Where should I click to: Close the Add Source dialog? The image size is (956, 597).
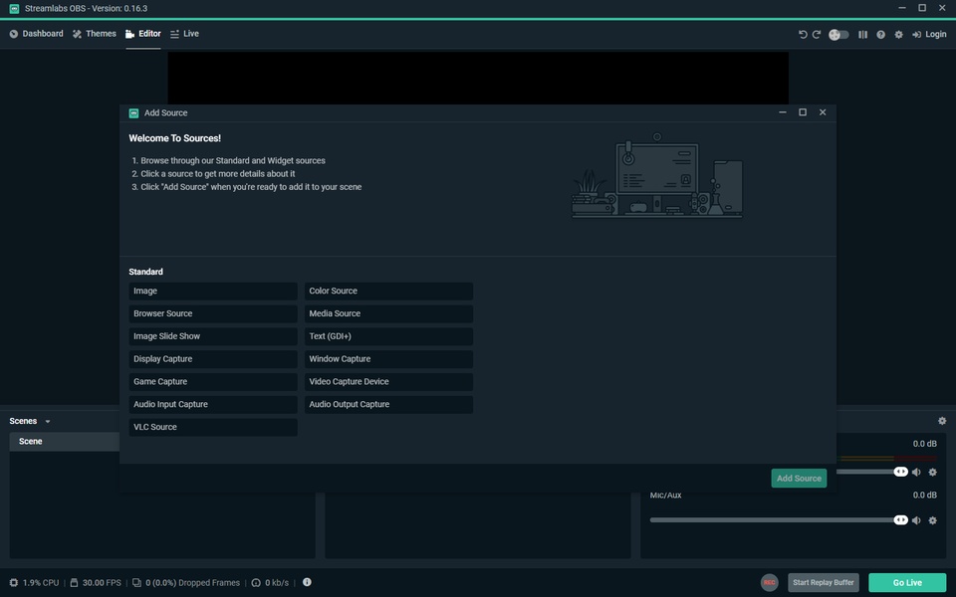(x=823, y=112)
